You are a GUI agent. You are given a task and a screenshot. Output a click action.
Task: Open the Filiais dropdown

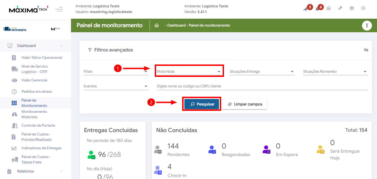[116, 72]
